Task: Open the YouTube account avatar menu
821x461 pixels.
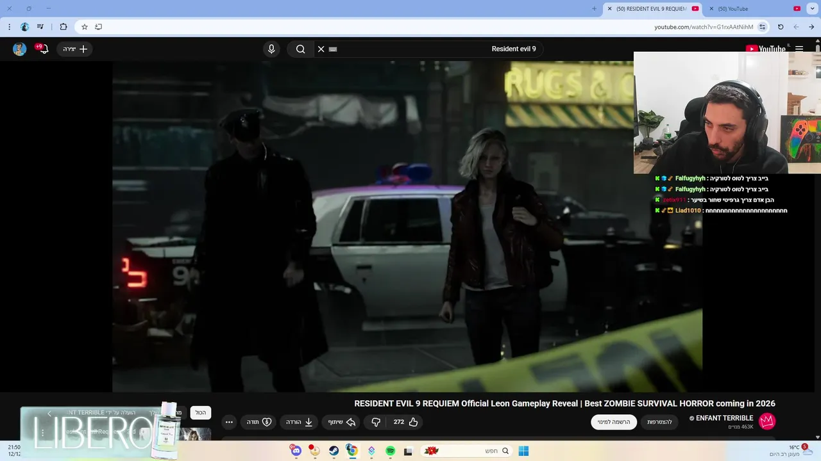Action: tap(20, 49)
